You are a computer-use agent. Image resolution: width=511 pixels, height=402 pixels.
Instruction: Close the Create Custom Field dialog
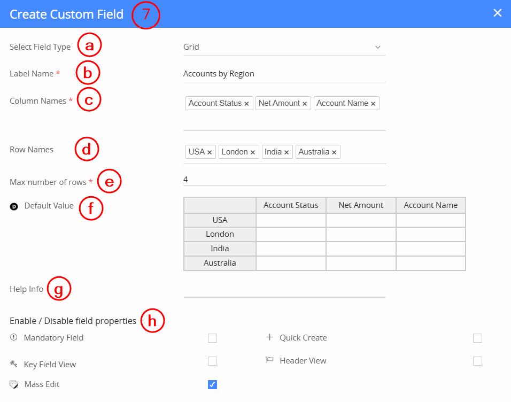[497, 13]
